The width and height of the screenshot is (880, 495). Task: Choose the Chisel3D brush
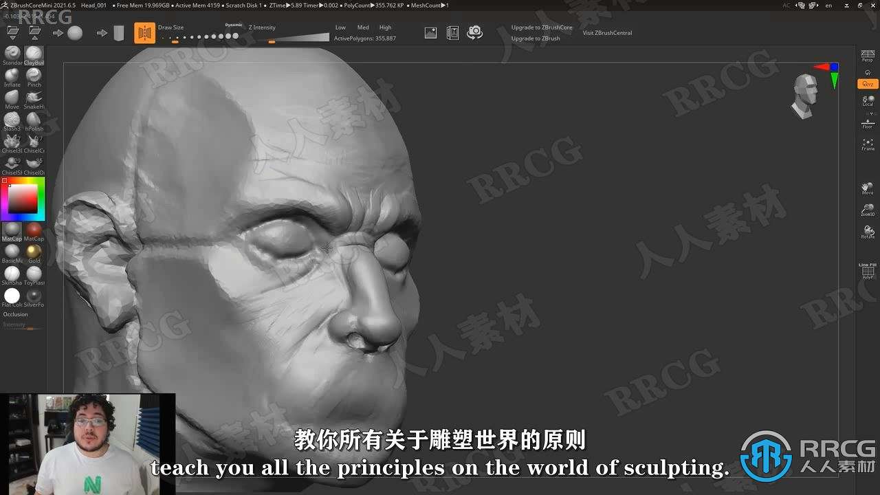click(12, 144)
